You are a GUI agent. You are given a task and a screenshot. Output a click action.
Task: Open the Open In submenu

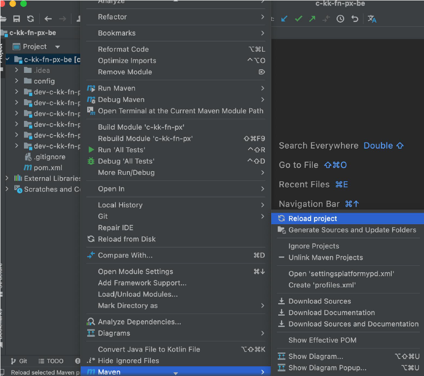coord(176,189)
